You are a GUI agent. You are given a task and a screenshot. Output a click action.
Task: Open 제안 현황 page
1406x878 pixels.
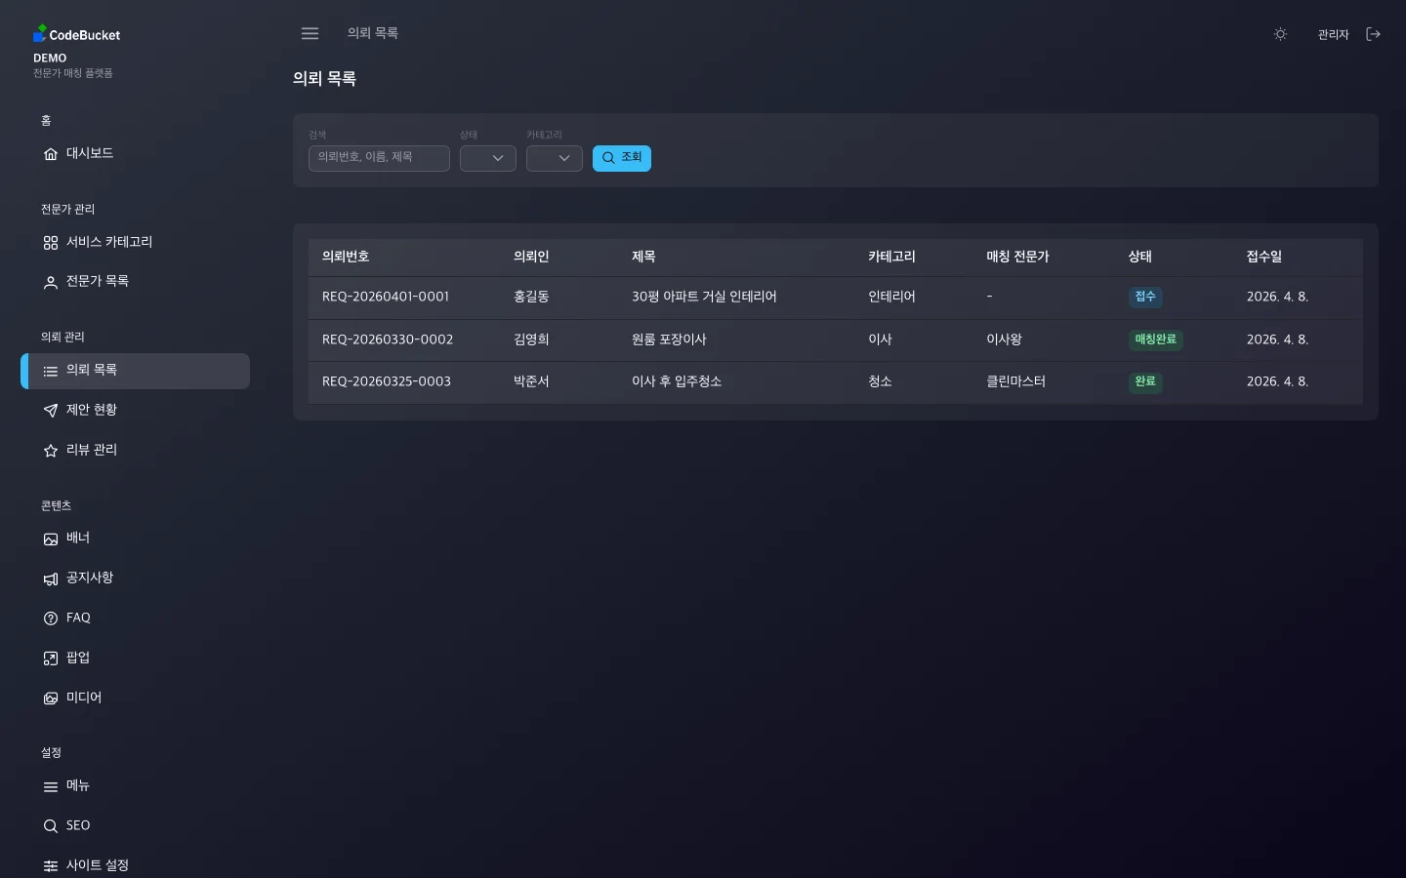pos(91,410)
